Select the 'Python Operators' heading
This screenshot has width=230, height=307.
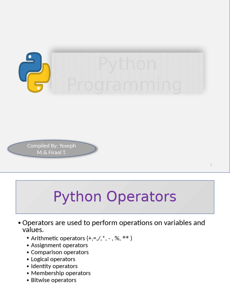pos(115,197)
